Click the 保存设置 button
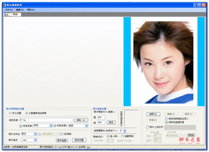 click(79, 140)
